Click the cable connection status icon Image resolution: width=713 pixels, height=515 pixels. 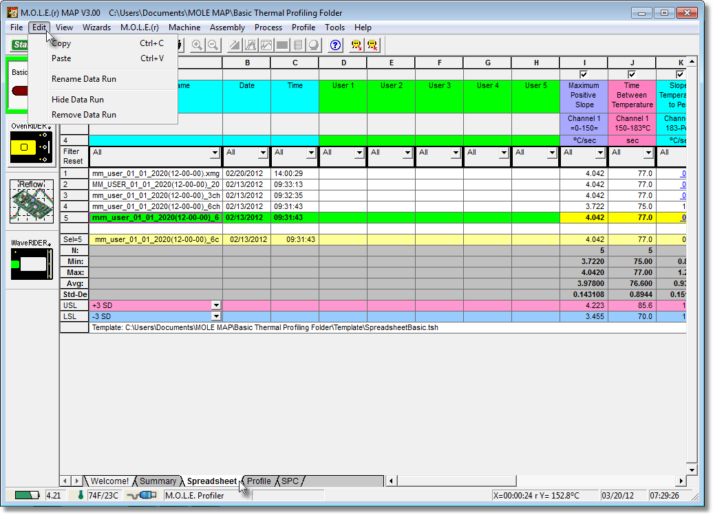[141, 495]
